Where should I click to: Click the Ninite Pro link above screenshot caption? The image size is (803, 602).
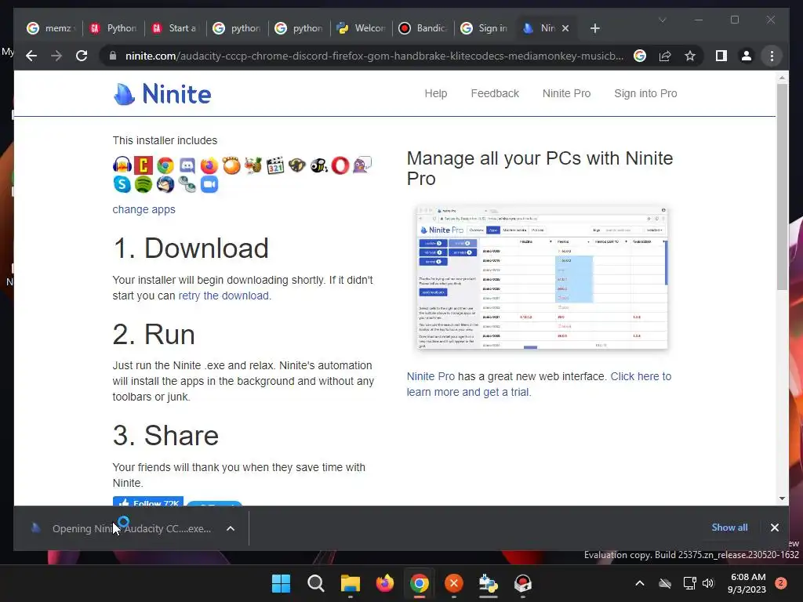[x=431, y=376]
